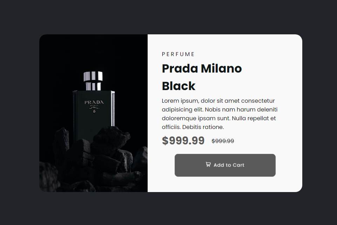Click the PRADA logo on the bottle
This screenshot has height=225, width=337.
(94, 102)
